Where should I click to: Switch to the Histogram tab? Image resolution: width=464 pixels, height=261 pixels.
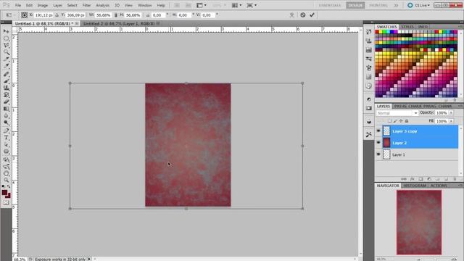coord(415,186)
